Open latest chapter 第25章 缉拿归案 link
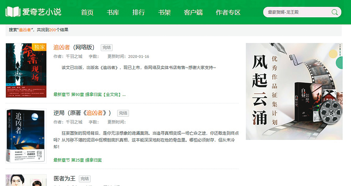351x186 pixels. point(77,160)
